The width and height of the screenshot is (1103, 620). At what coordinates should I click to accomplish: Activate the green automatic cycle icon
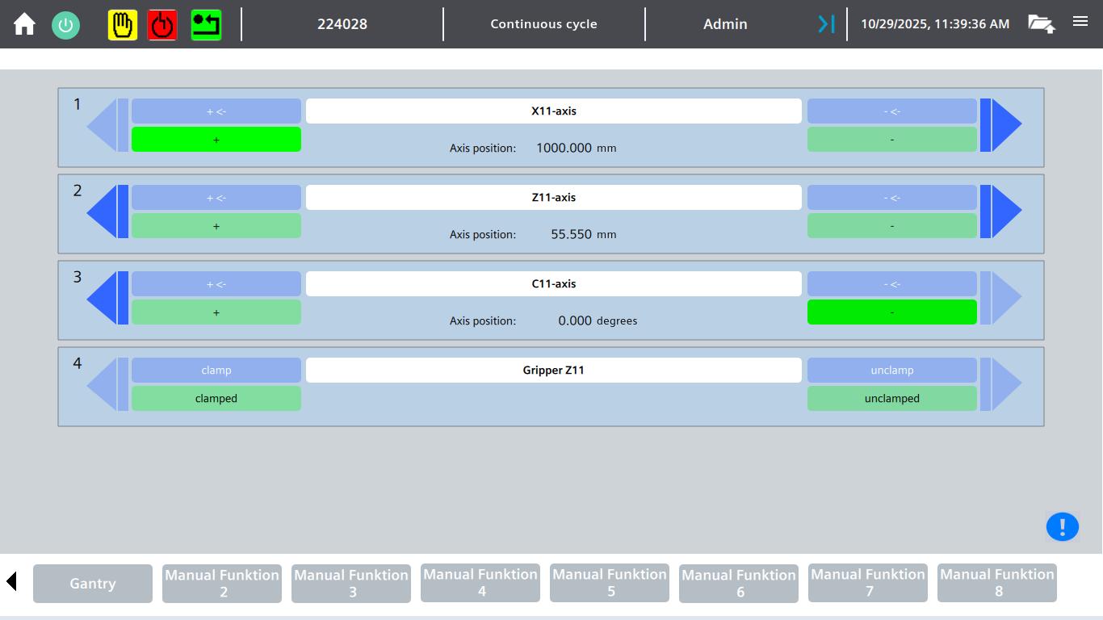[206, 24]
